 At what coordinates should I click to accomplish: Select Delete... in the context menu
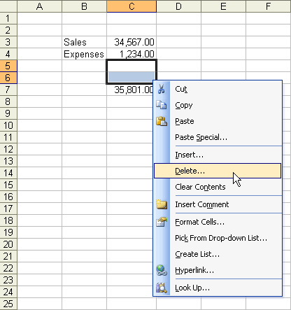tap(218, 171)
